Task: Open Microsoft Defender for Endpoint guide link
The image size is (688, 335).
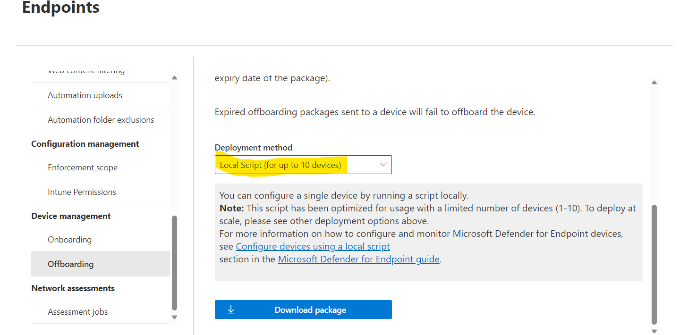Action: [x=358, y=259]
